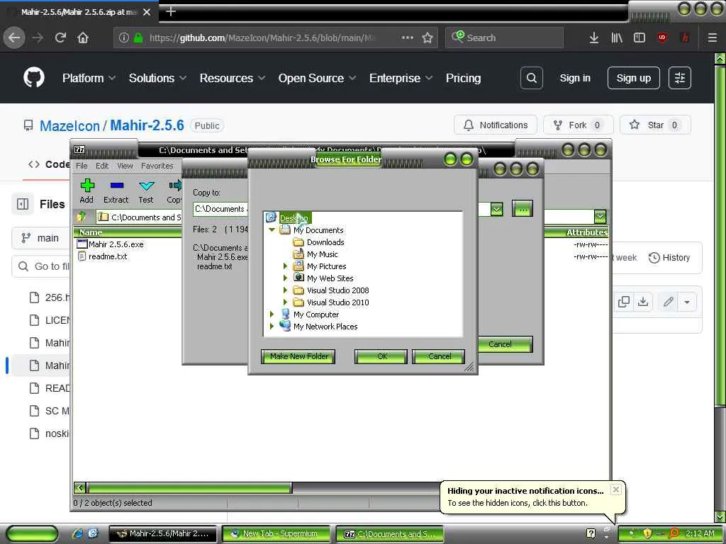The image size is (726, 544).
Task: Open 7-Zip View menu
Action: click(x=125, y=166)
